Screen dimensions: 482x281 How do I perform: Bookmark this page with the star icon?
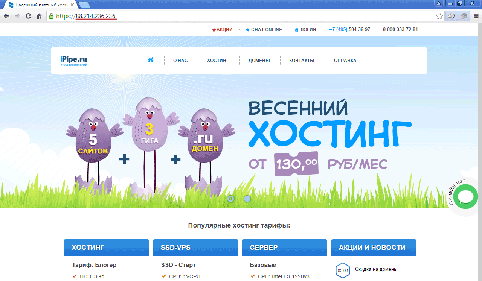point(439,16)
